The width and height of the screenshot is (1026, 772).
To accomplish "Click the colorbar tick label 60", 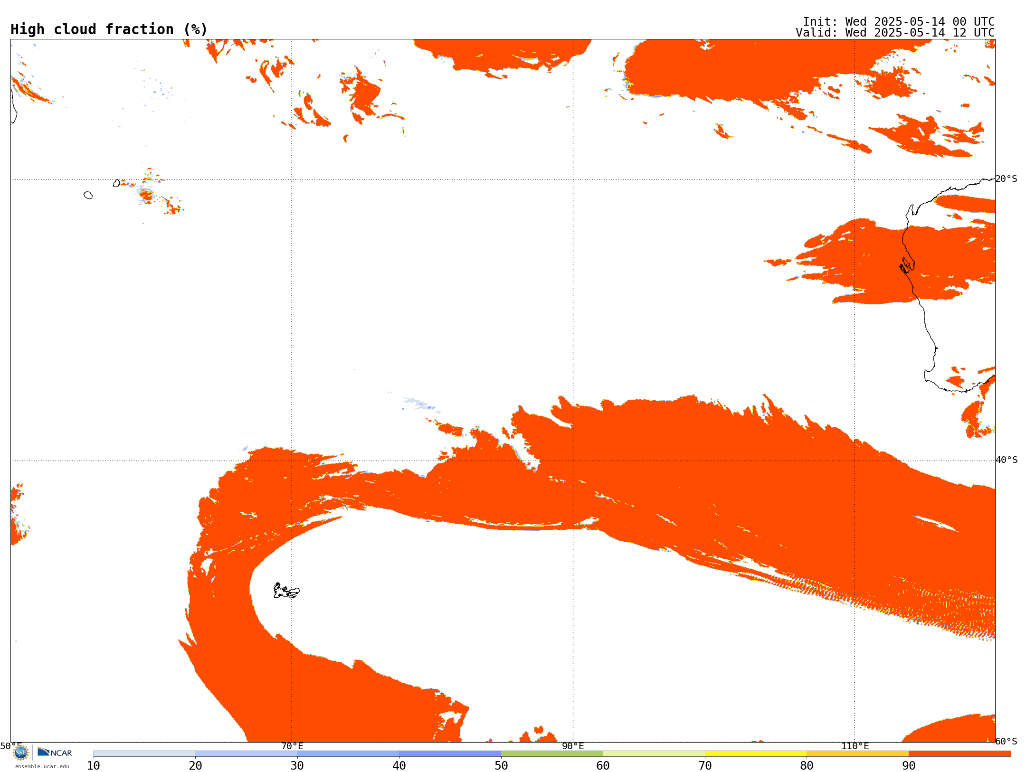I will 603,766.
